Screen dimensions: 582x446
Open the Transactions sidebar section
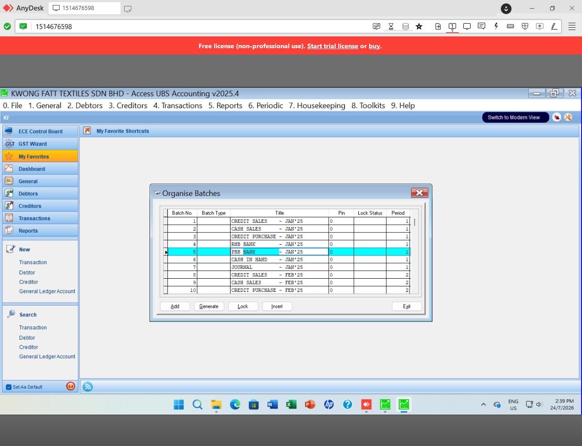(x=40, y=218)
